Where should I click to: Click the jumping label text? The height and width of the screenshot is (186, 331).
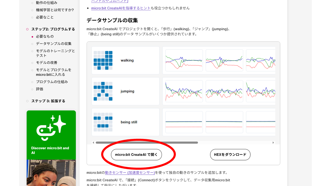[x=127, y=91]
